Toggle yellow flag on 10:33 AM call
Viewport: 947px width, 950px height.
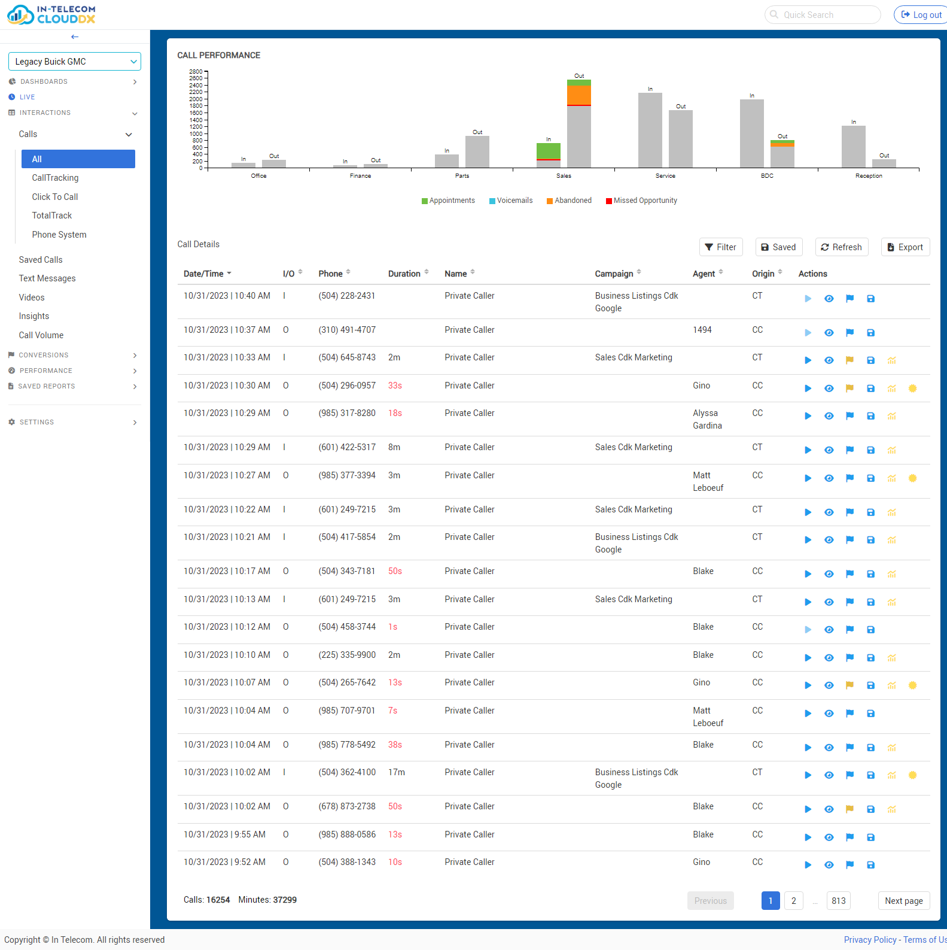pyautogui.click(x=849, y=360)
